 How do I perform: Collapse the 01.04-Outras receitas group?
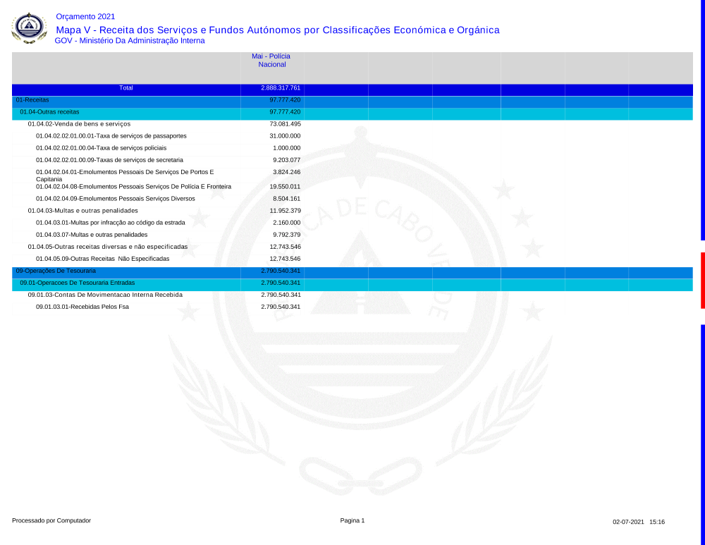click(49, 112)
